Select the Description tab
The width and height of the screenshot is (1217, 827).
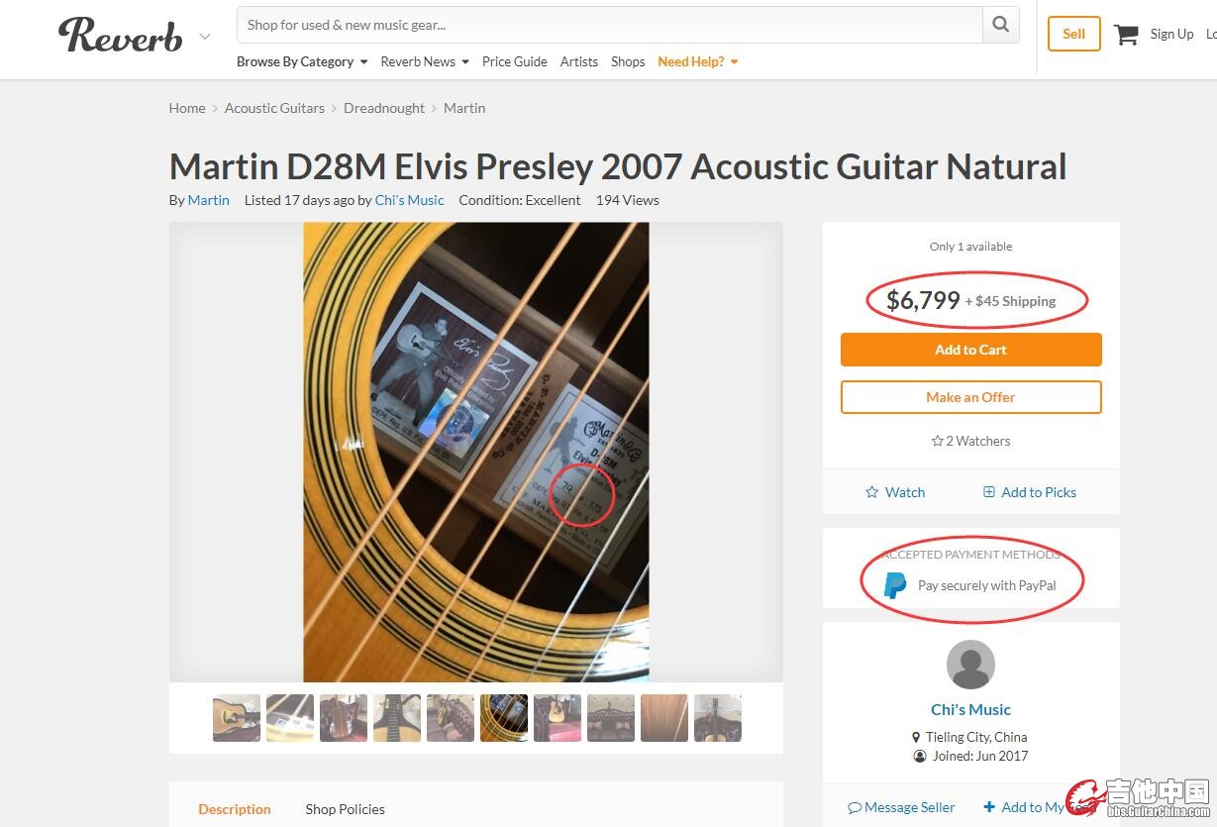[x=234, y=809]
